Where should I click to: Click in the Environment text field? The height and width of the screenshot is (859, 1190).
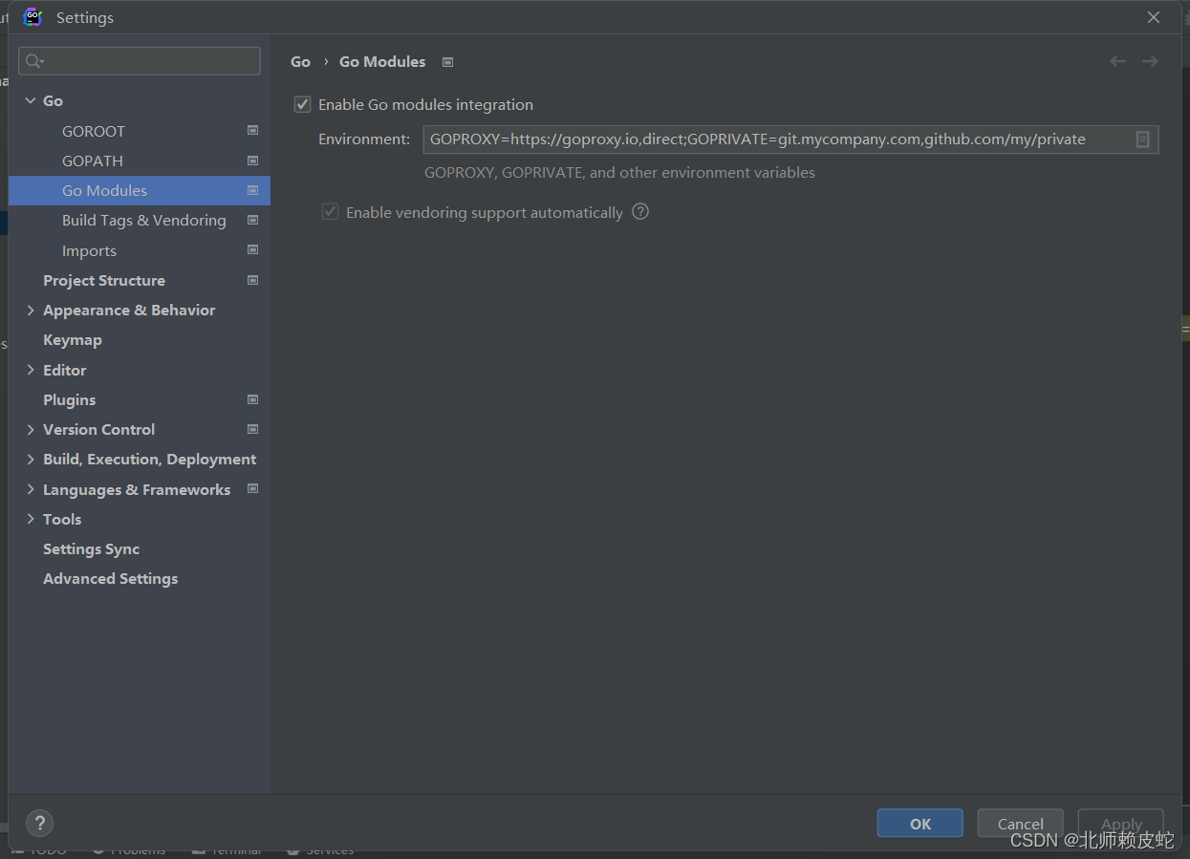click(790, 140)
